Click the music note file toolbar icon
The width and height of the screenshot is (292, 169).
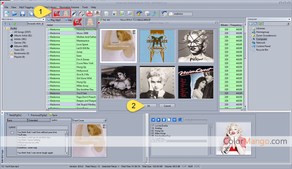(x=130, y=14)
